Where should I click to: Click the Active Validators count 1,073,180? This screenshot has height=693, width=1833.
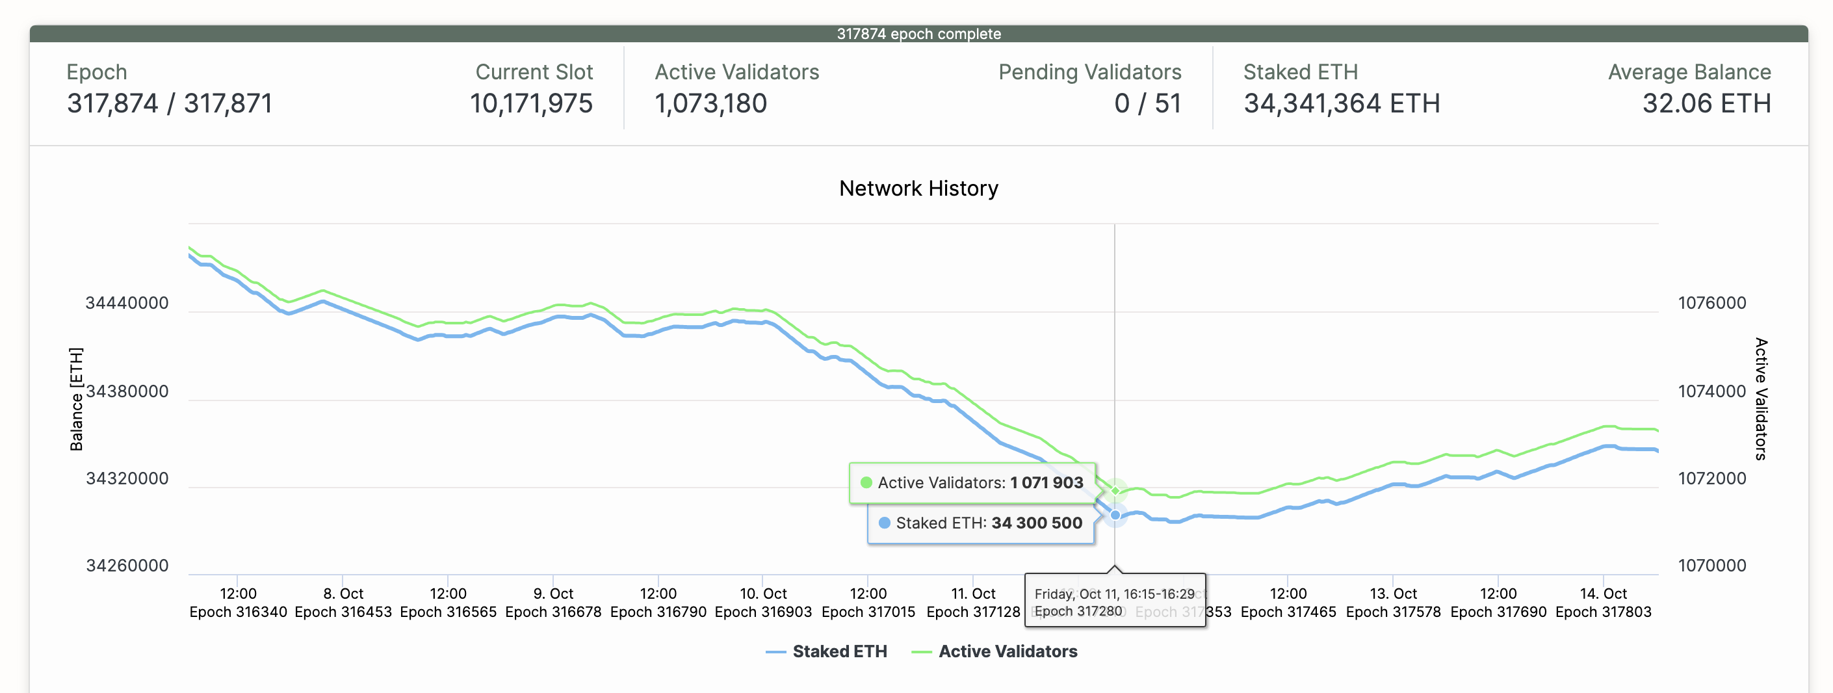[711, 104]
